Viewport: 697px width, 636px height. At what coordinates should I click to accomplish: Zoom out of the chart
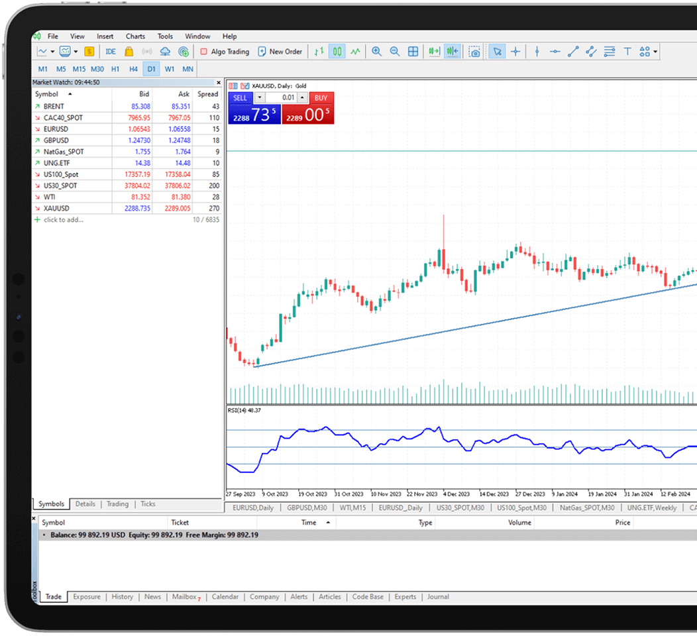click(x=395, y=52)
